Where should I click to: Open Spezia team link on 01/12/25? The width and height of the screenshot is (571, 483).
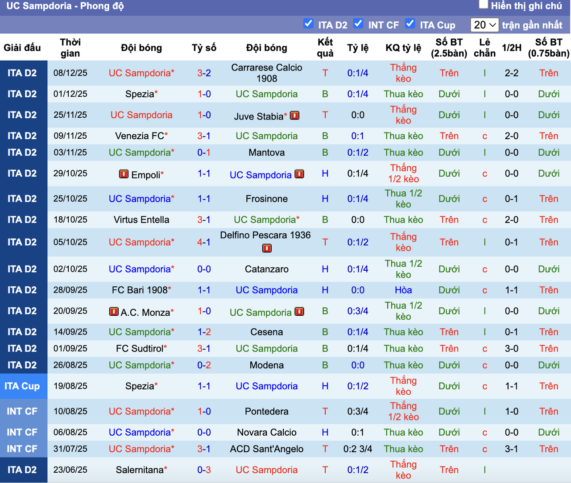pyautogui.click(x=140, y=94)
